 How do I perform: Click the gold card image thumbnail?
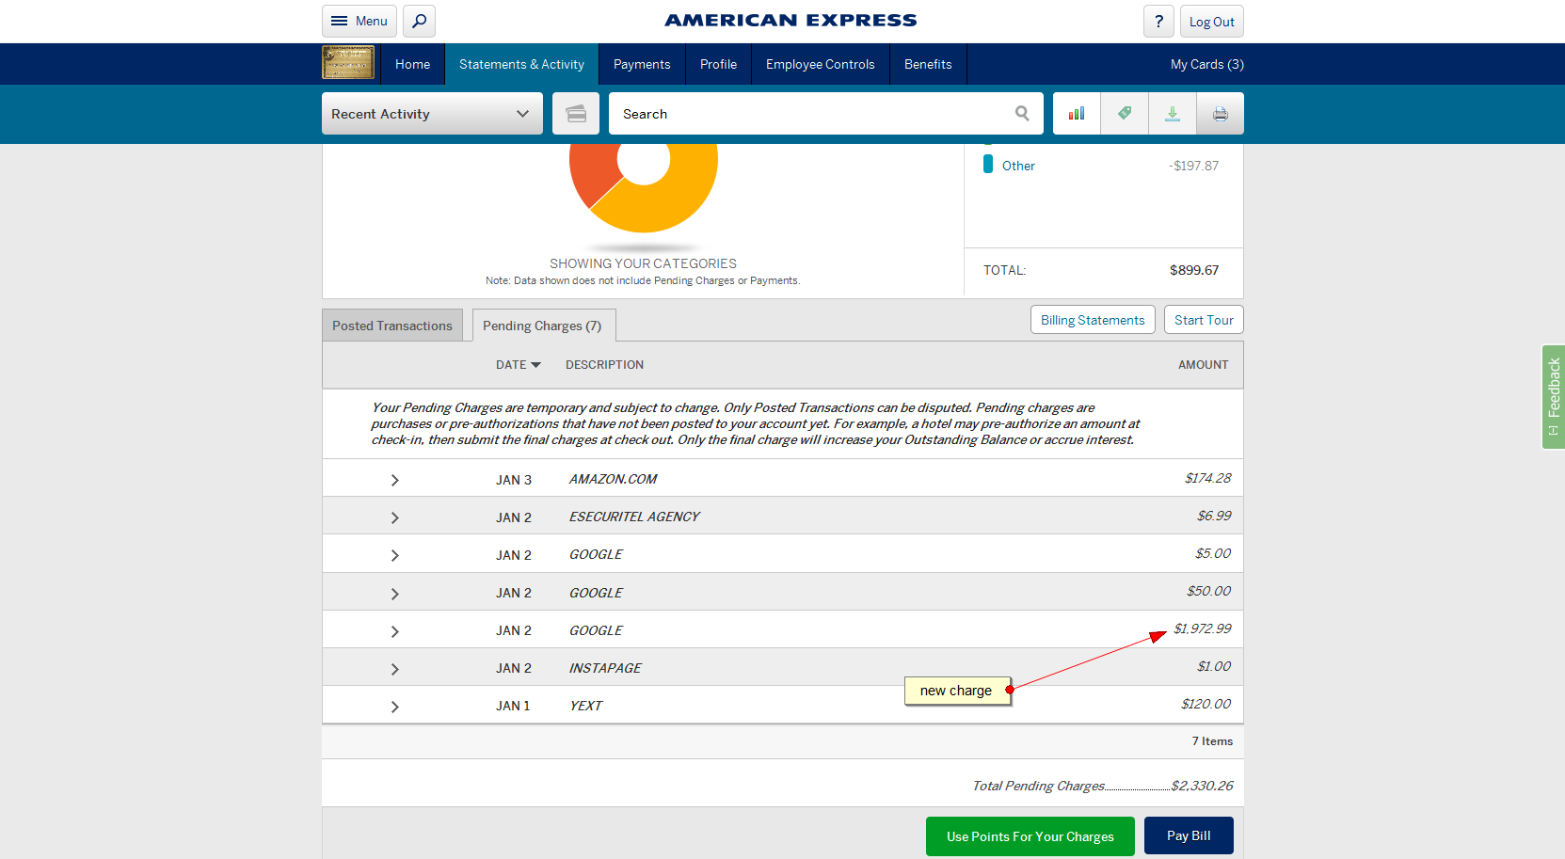click(348, 63)
